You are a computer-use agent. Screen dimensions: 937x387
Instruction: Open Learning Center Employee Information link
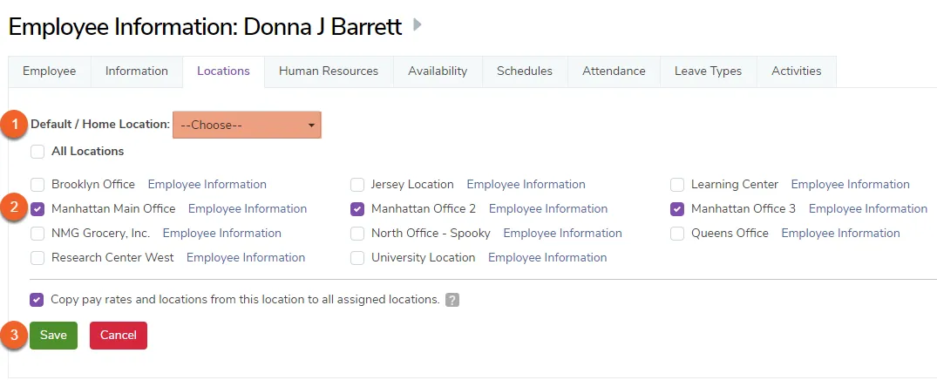pos(851,185)
